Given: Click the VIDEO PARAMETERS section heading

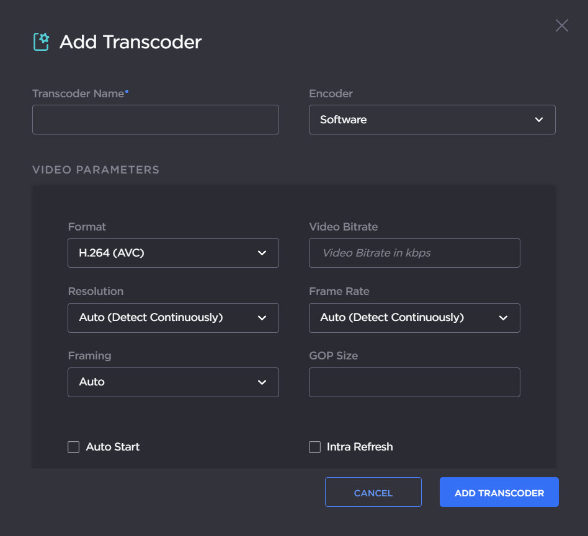Looking at the screenshot, I should point(96,169).
